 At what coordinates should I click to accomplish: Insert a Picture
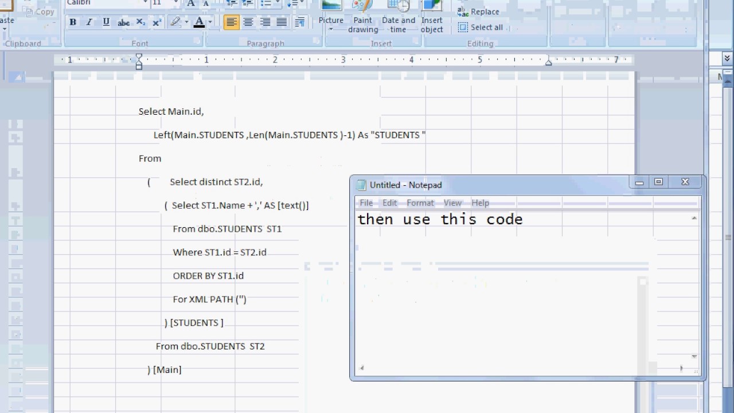(331, 12)
